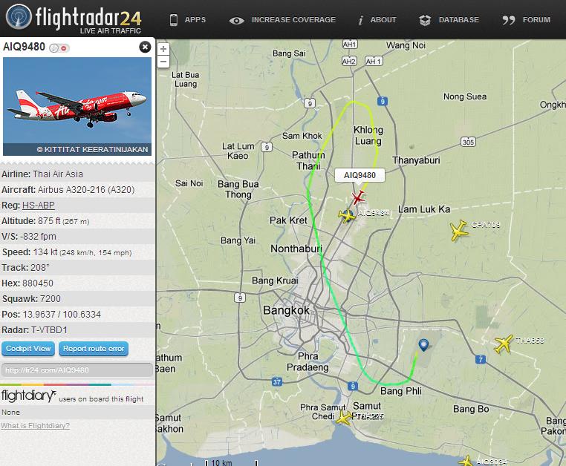Click the Flightradar24 radar logo icon

tap(19, 16)
